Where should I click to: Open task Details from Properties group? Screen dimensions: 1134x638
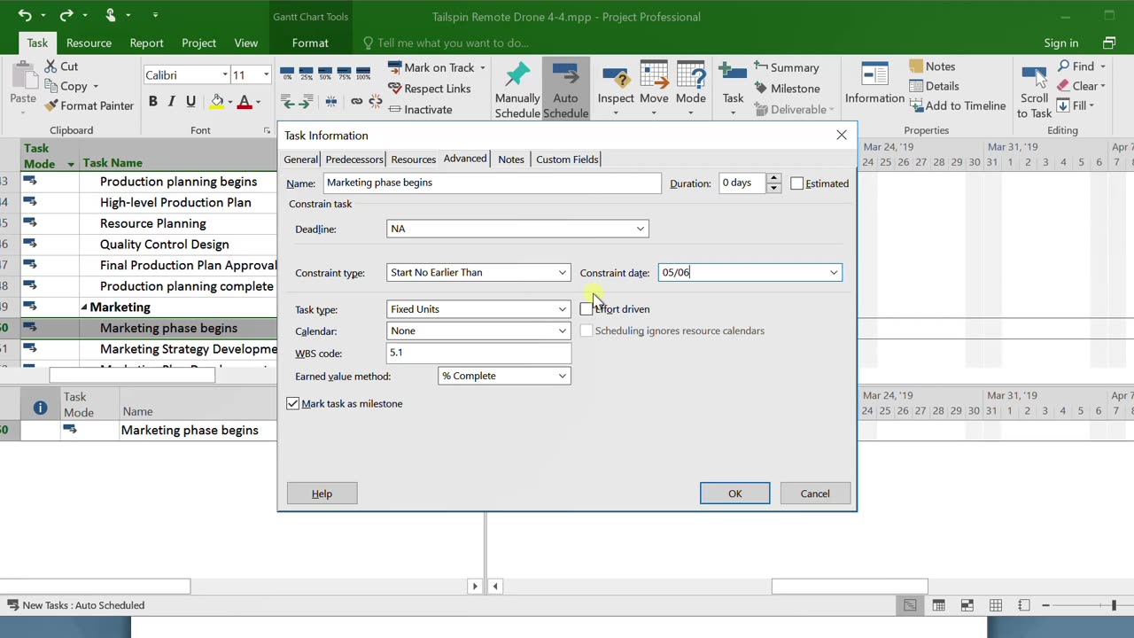click(x=934, y=86)
